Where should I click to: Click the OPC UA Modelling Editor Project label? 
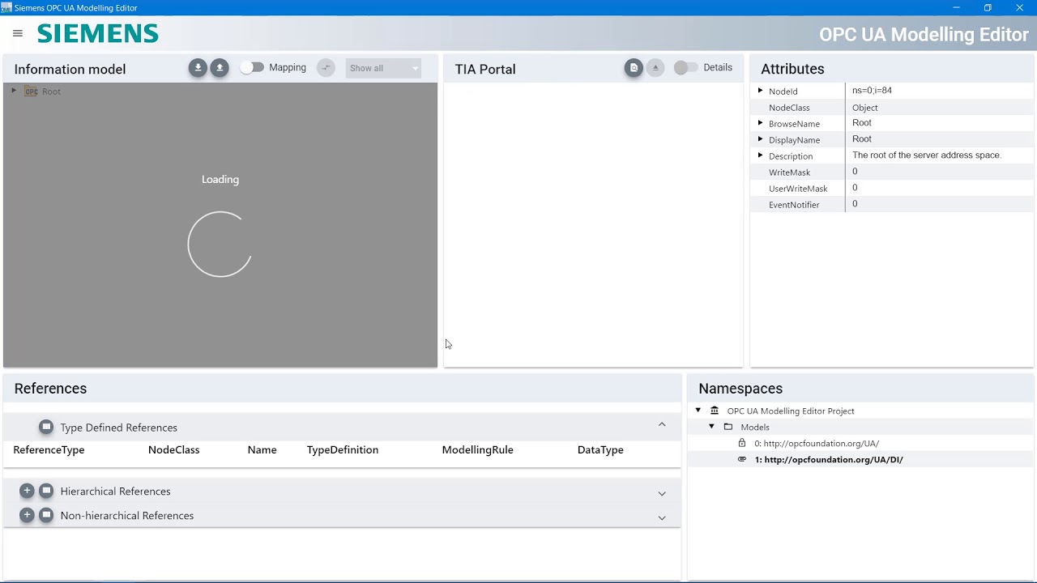[791, 411]
